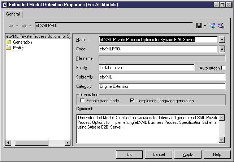Uncheck Complement language generation

[132, 101]
